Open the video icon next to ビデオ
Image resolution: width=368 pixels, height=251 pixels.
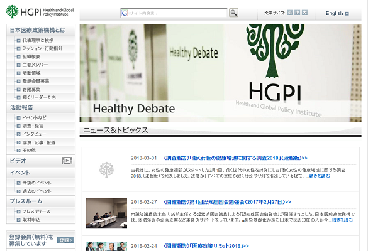(x=67, y=161)
